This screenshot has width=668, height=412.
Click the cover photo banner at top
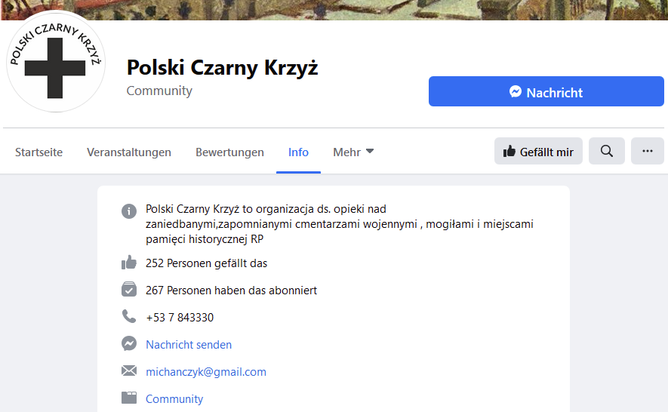tap(334, 10)
